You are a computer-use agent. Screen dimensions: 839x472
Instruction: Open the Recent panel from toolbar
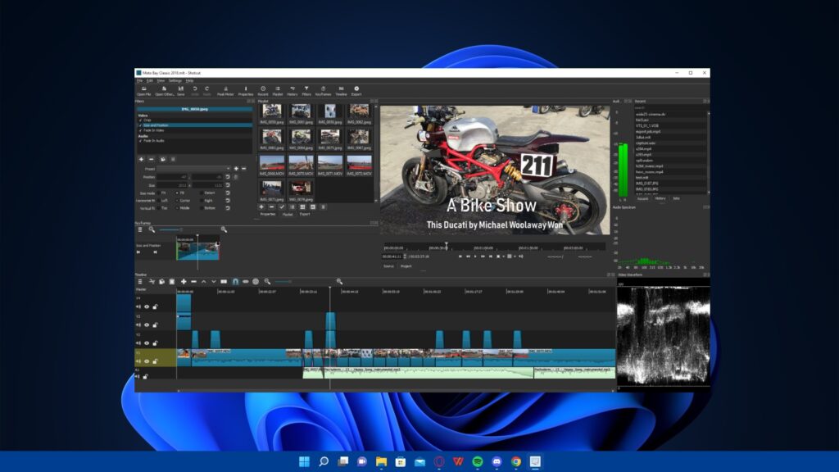(x=263, y=91)
